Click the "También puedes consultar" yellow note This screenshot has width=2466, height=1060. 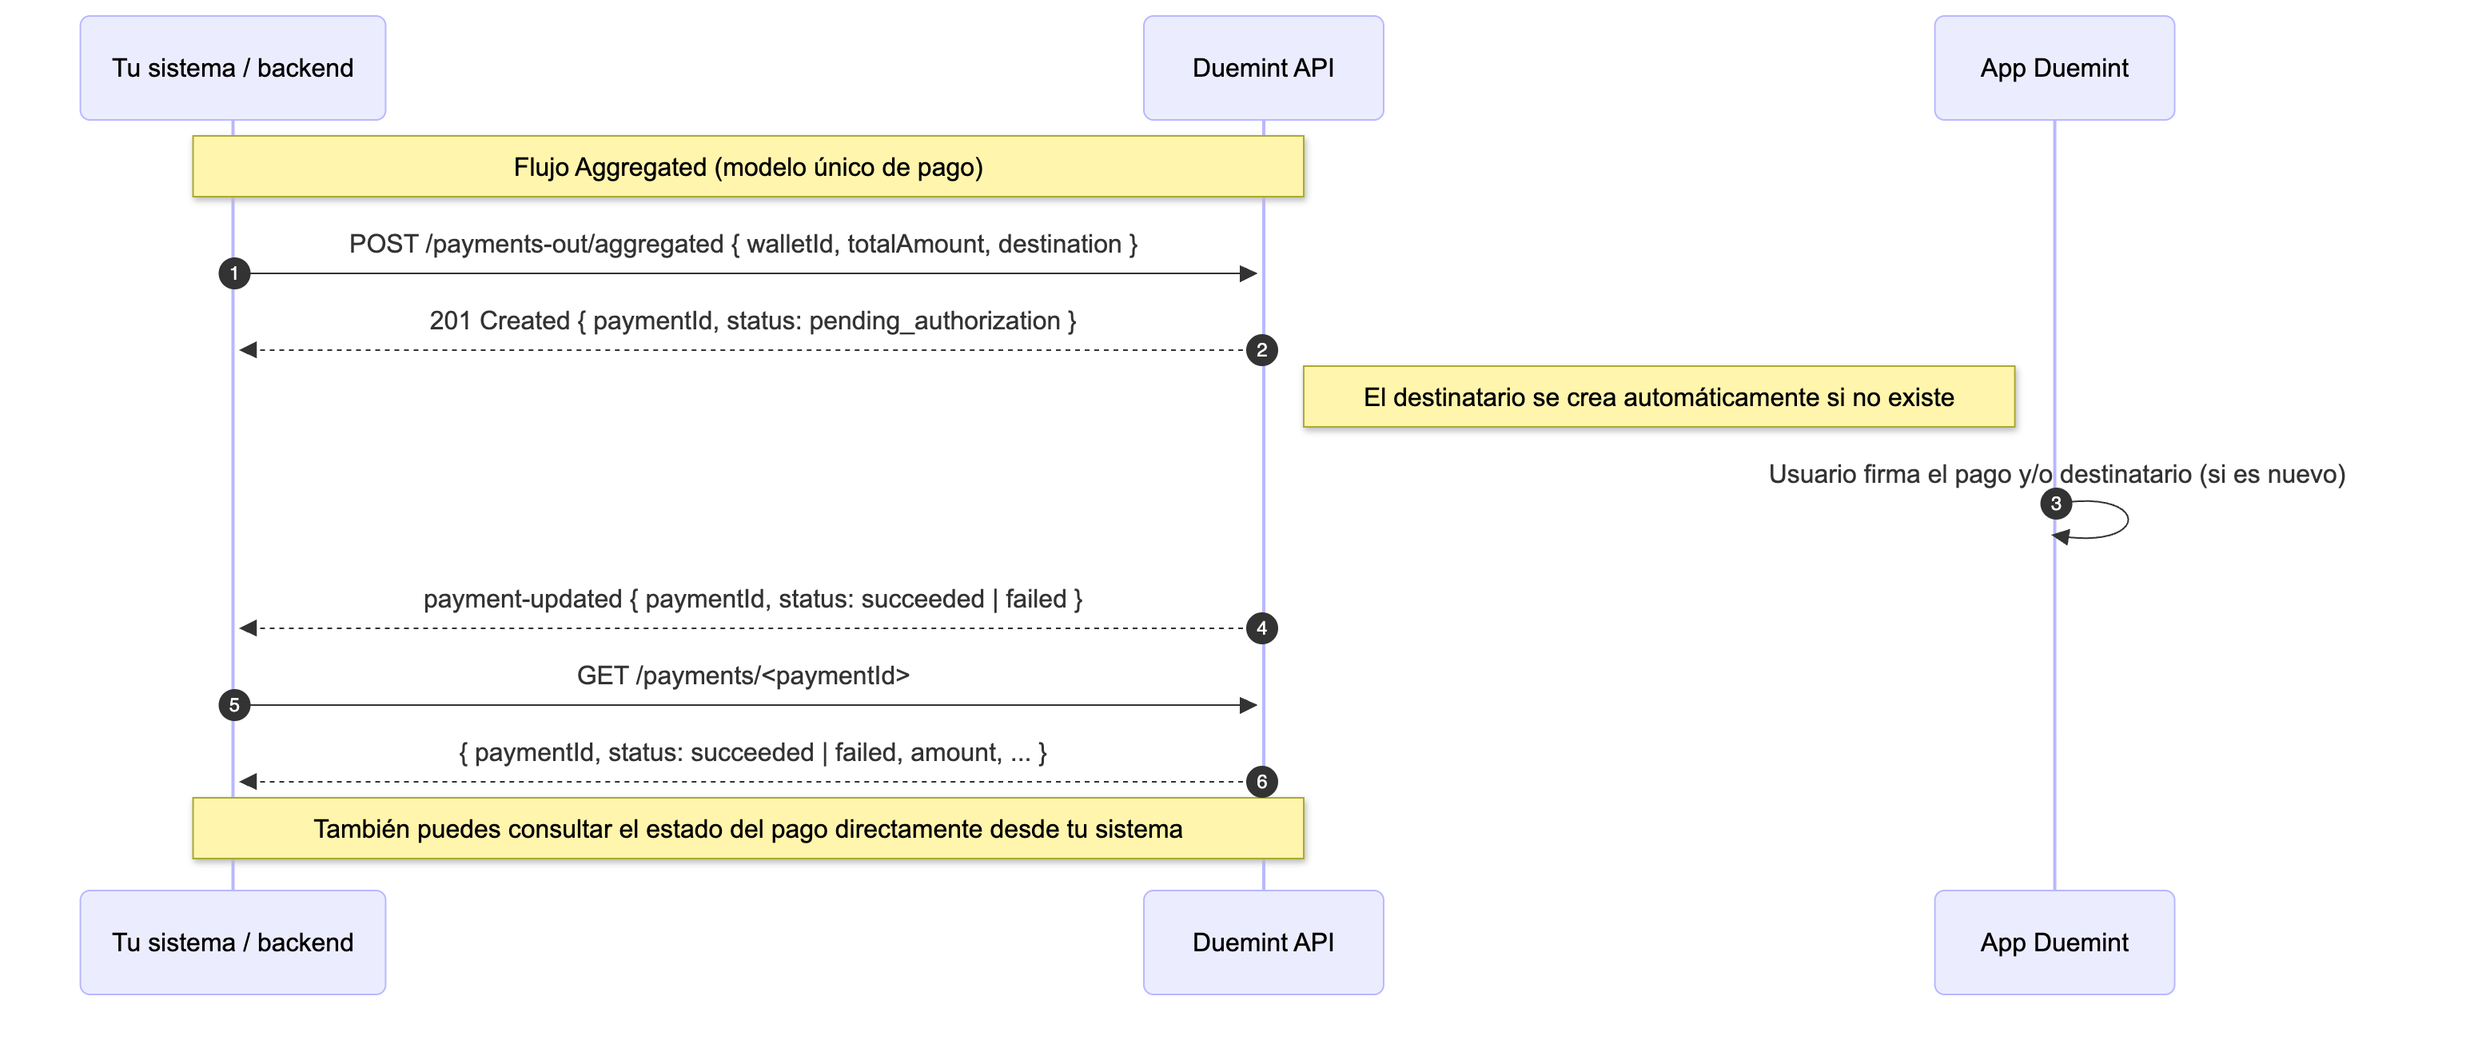coord(747,828)
